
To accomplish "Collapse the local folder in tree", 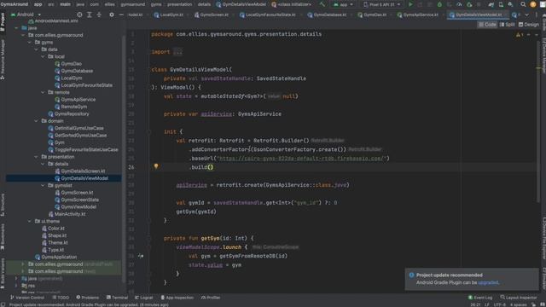I will 43,56.
